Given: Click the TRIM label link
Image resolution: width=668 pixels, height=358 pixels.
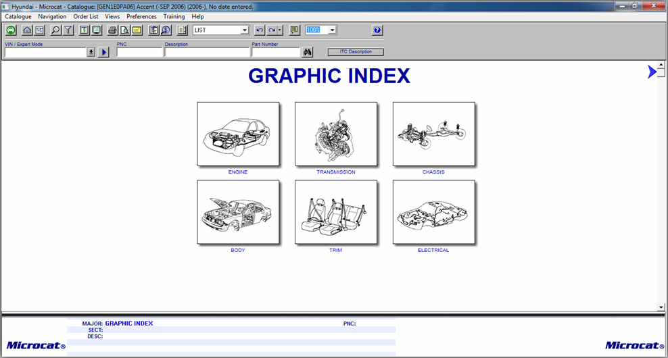Looking at the screenshot, I should pyautogui.click(x=336, y=251).
